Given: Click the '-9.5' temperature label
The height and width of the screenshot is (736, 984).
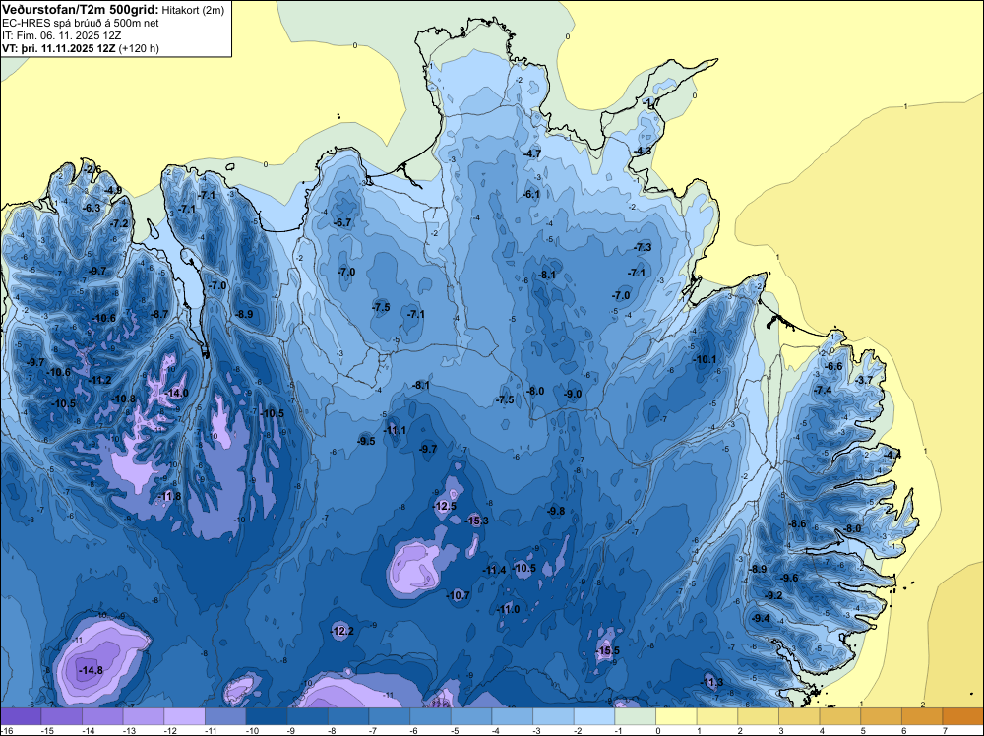Looking at the screenshot, I should point(366,441).
